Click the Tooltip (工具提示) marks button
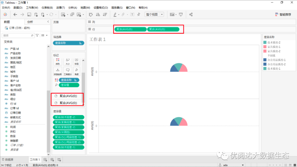The width and height of the screenshot is (297, 167). pyautogui.click(x=67, y=71)
